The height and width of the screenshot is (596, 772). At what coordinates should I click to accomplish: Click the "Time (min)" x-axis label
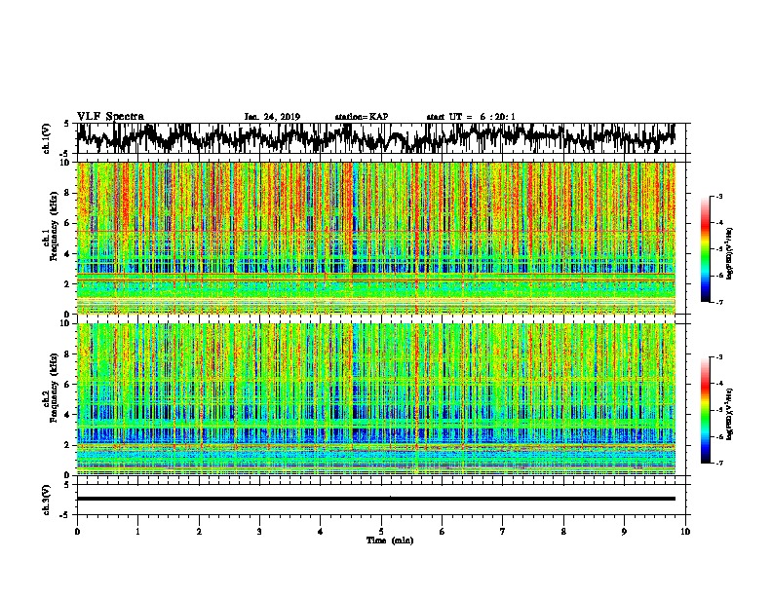[x=390, y=540]
